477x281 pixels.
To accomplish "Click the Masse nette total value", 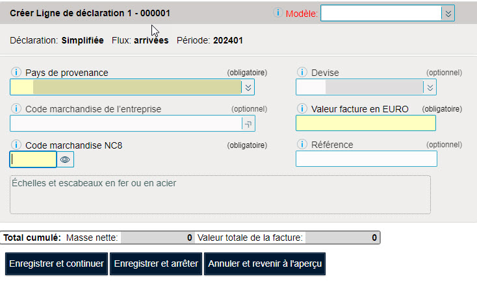I will [157, 238].
